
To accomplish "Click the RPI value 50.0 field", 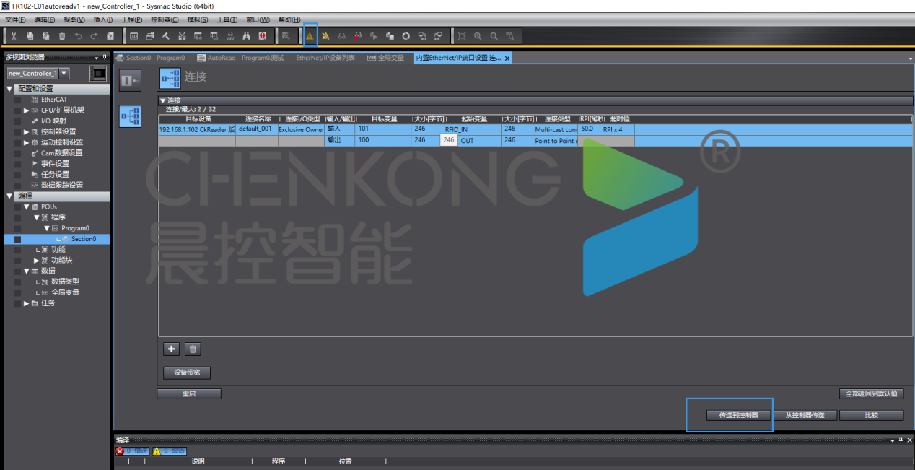I will (590, 129).
